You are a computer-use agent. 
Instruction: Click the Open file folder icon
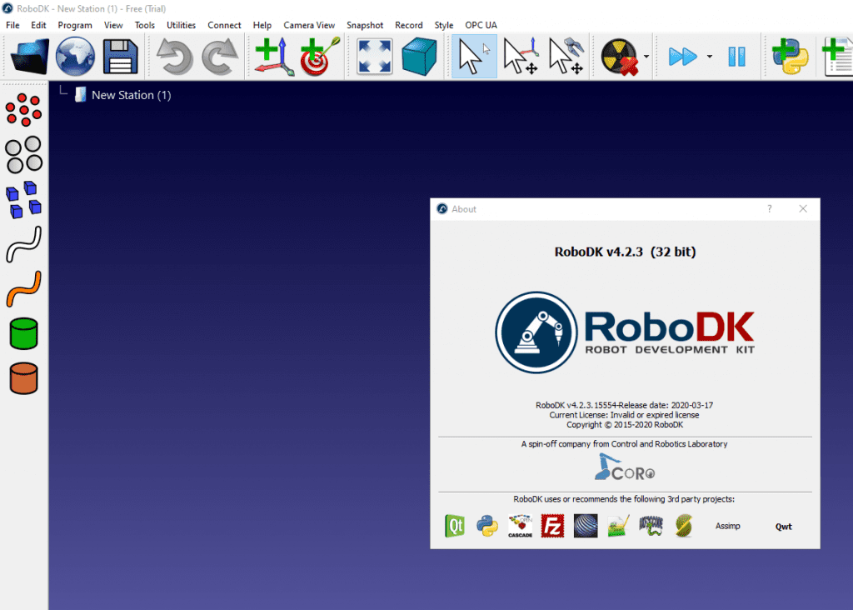(30, 57)
